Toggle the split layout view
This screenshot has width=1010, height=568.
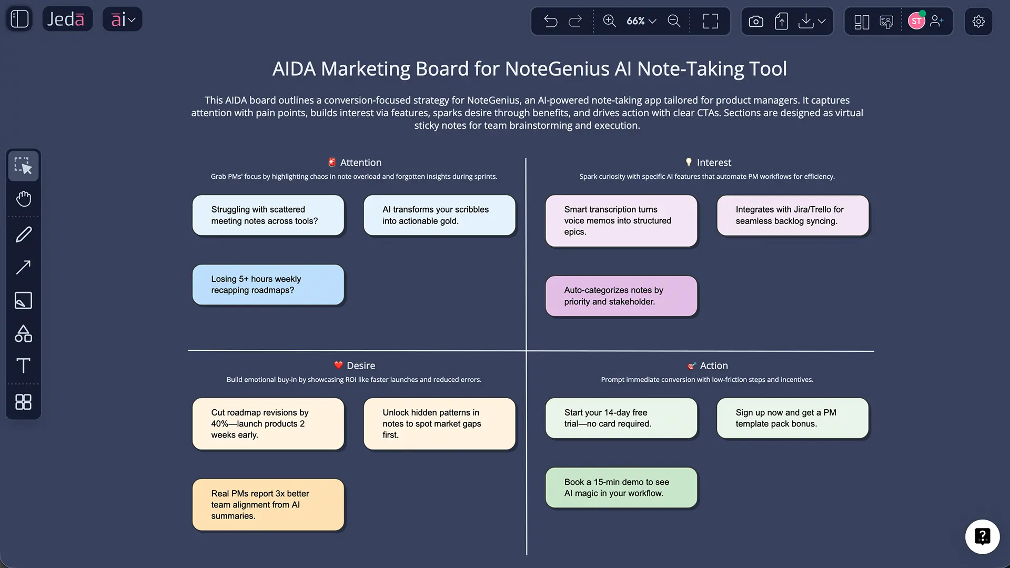(x=861, y=22)
